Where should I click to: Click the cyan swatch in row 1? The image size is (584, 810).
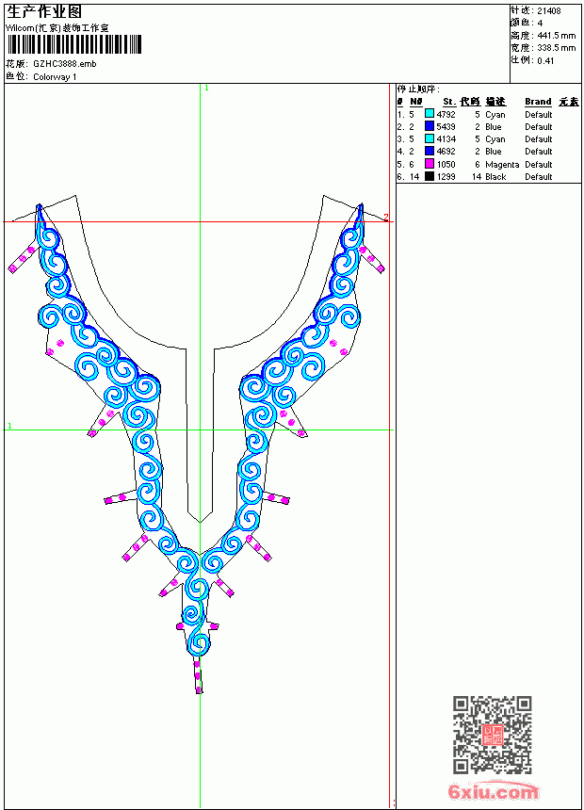pyautogui.click(x=429, y=114)
